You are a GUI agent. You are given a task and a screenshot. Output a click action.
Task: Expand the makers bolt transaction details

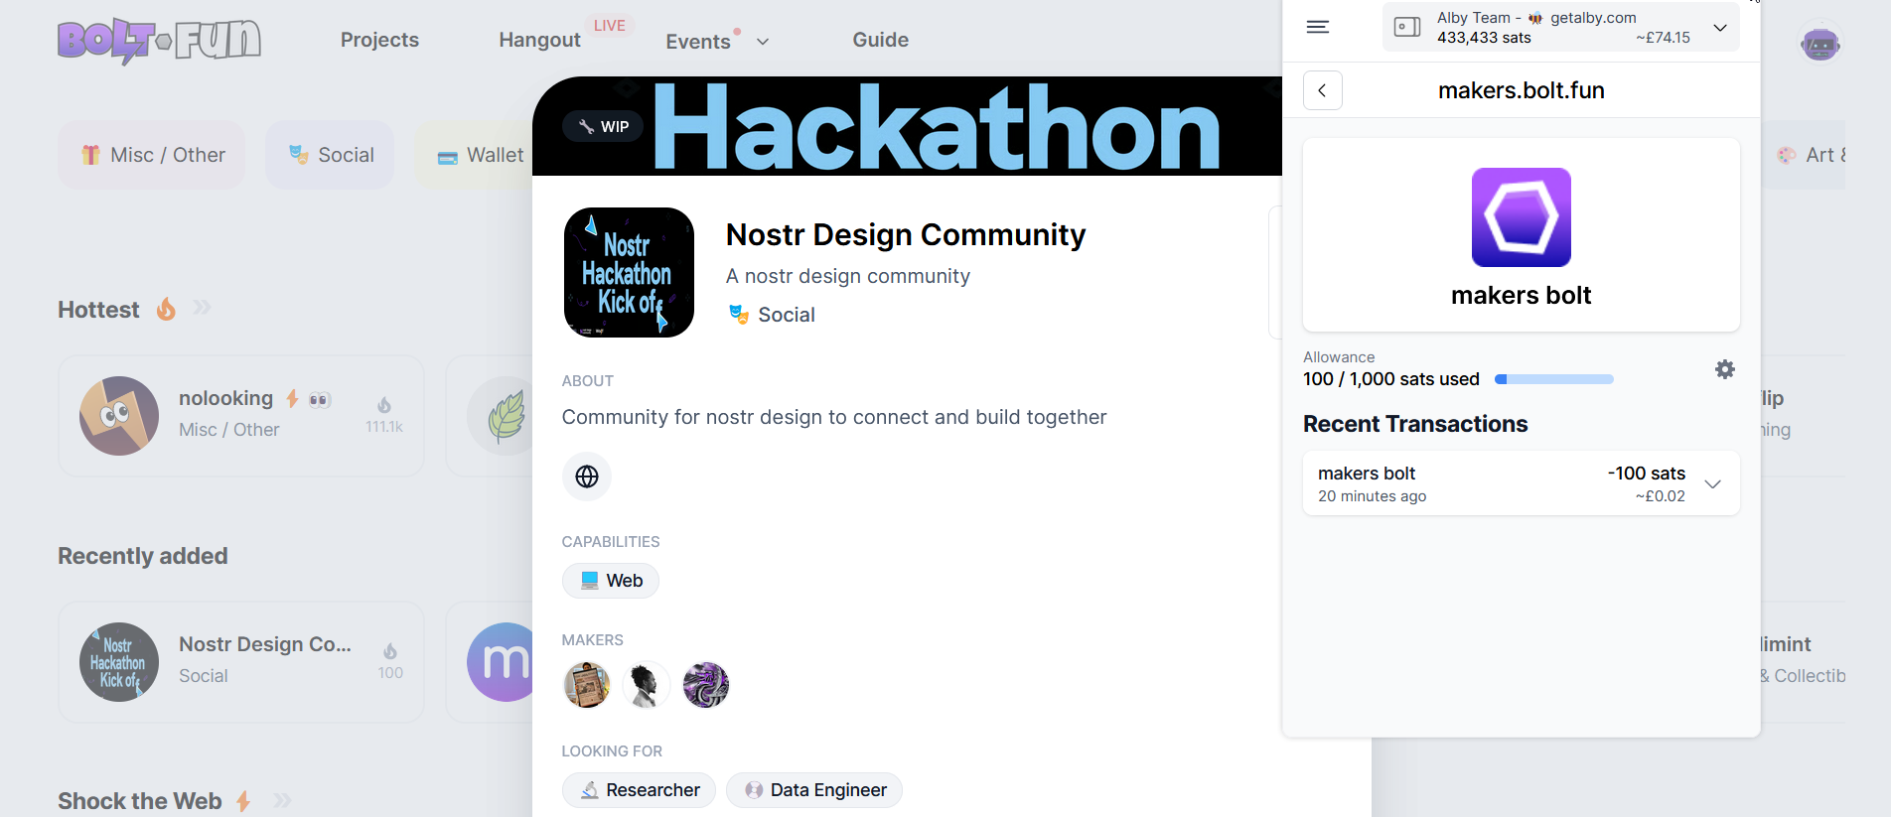coord(1712,483)
